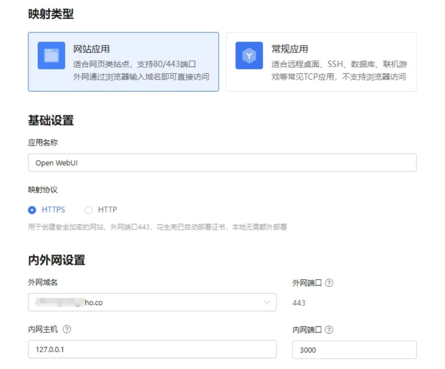
Task: Click the 映射类型 section heading
Action: [51, 14]
